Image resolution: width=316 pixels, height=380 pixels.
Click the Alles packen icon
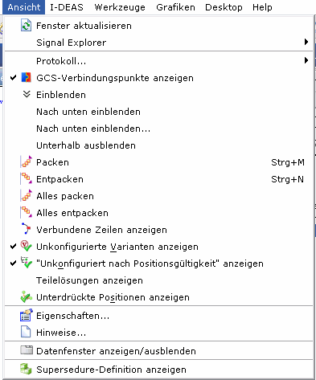pyautogui.click(x=26, y=196)
